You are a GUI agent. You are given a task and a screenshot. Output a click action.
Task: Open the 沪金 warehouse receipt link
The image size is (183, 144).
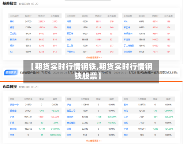coord(69,105)
